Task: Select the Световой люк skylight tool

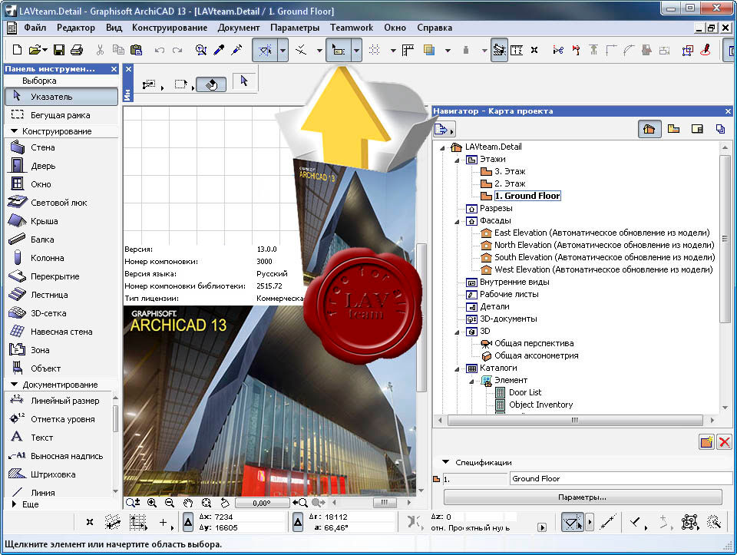Action: pyautogui.click(x=60, y=203)
